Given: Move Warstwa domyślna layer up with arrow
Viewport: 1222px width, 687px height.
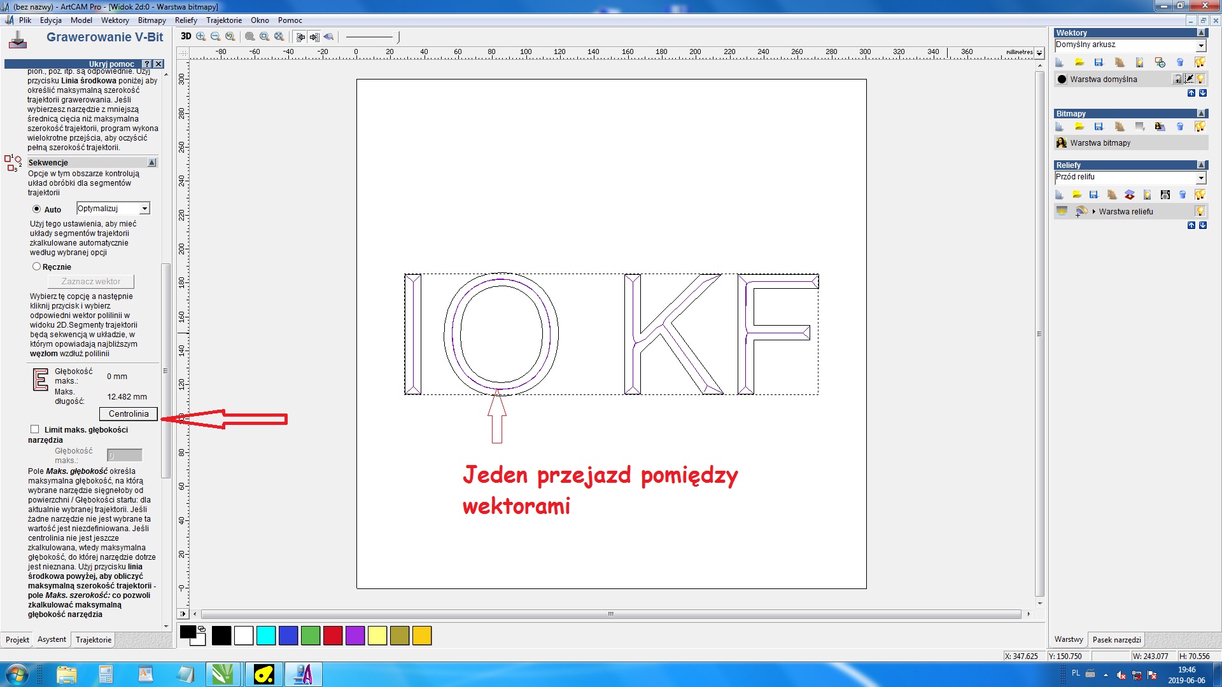Looking at the screenshot, I should point(1191,93).
